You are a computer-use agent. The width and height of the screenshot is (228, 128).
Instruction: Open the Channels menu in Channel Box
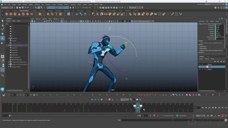coord(202,21)
